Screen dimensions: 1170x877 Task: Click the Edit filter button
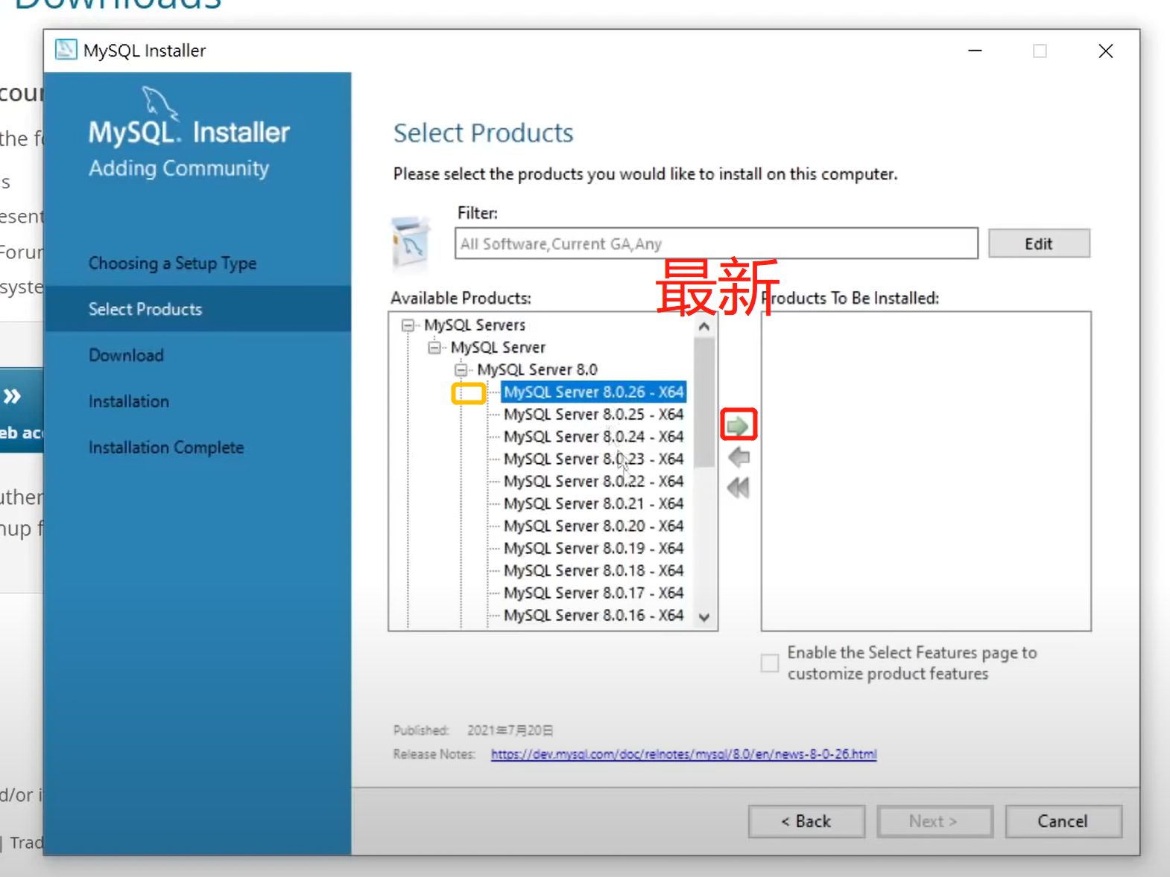(x=1039, y=243)
